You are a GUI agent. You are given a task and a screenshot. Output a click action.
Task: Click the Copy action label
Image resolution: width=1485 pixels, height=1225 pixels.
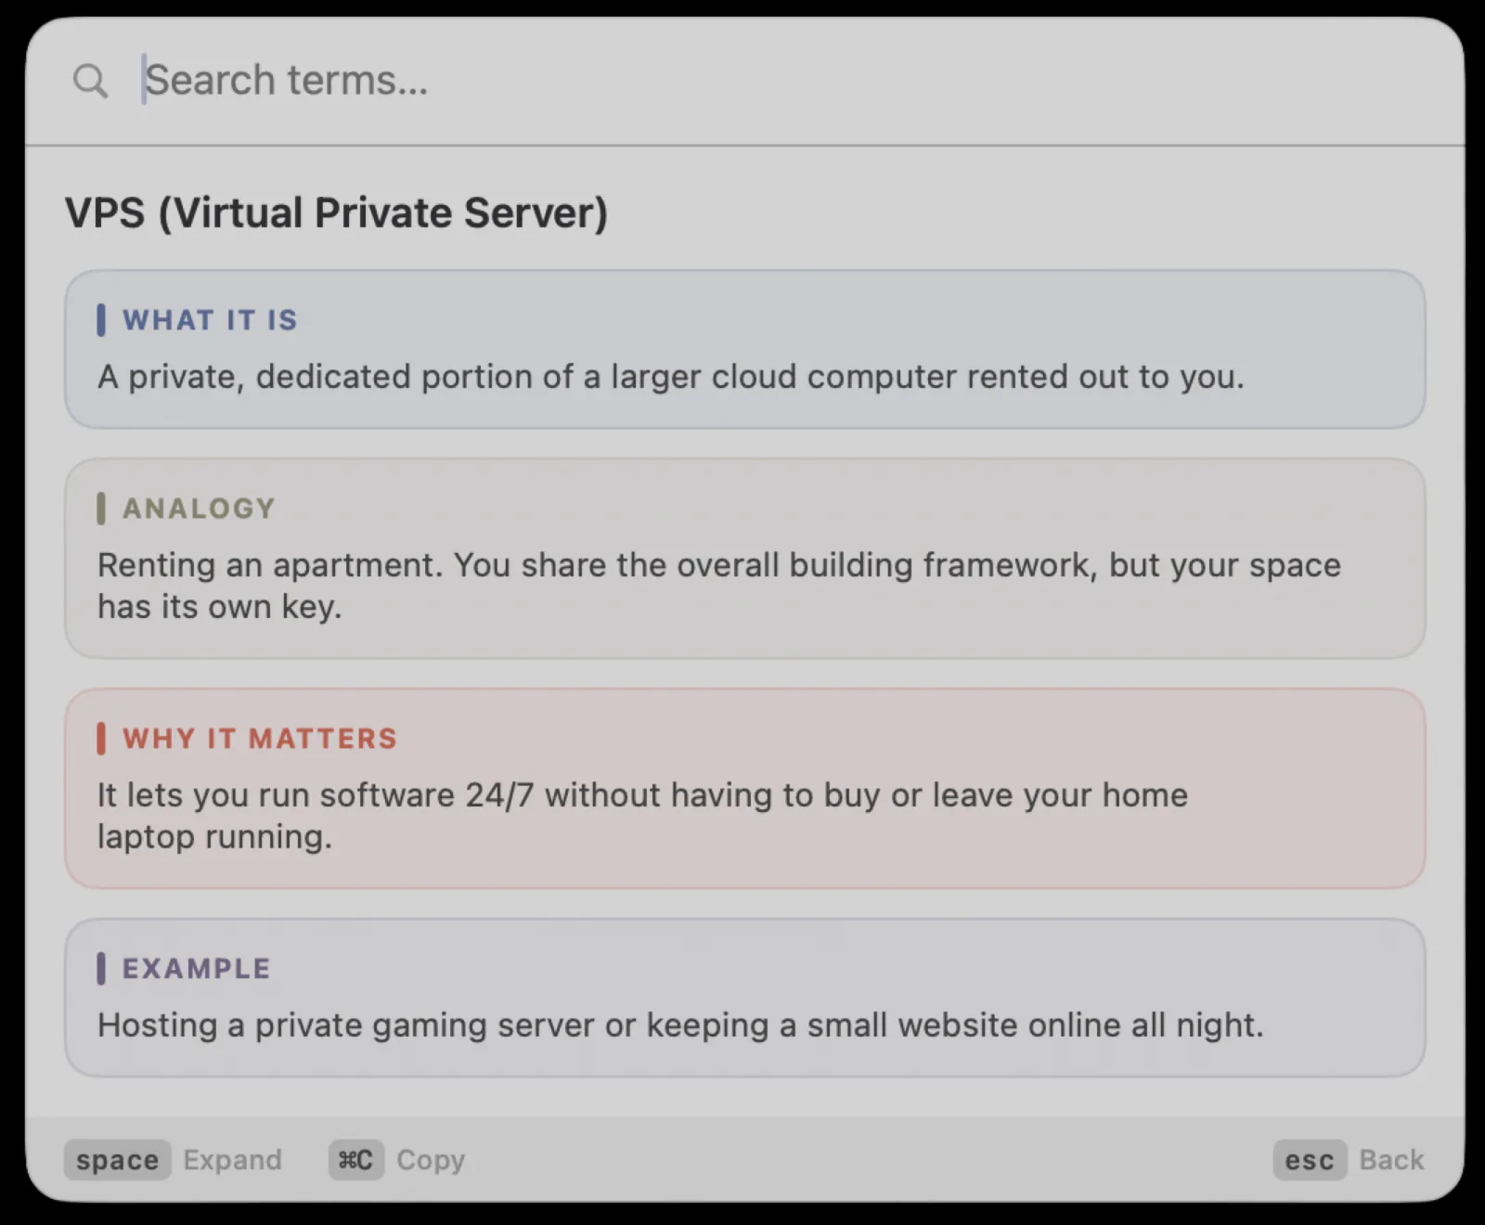click(x=431, y=1160)
